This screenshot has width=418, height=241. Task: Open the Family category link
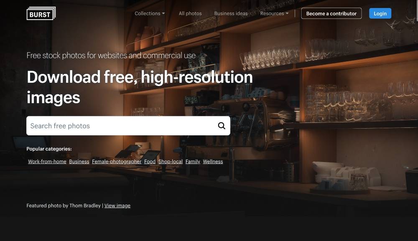(x=193, y=161)
